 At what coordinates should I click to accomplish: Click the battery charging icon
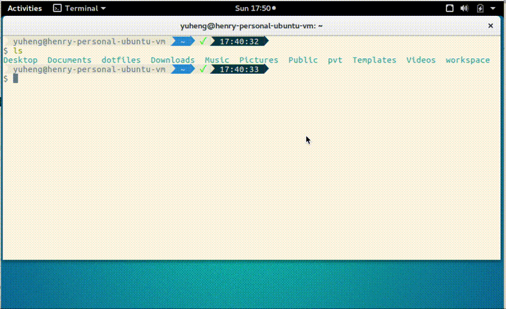tap(480, 8)
